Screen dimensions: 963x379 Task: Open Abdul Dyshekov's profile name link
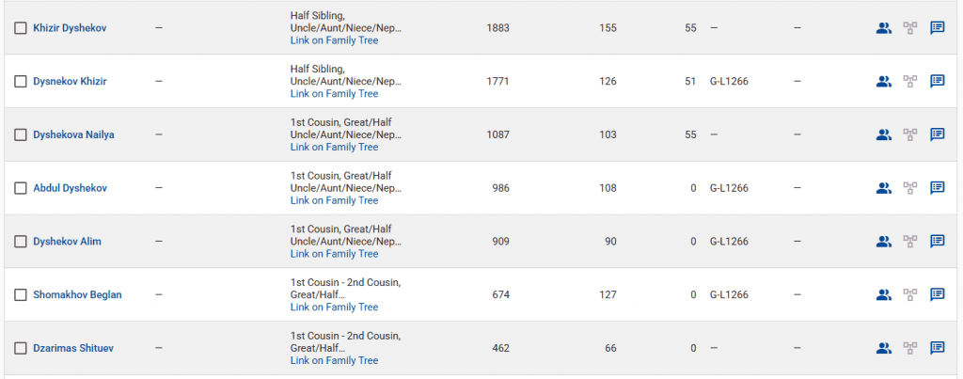tap(70, 188)
